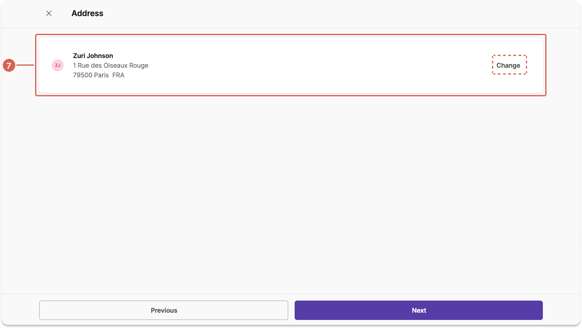582x328 pixels.
Task: Click the ZJ avatar icon
Action: pos(58,65)
